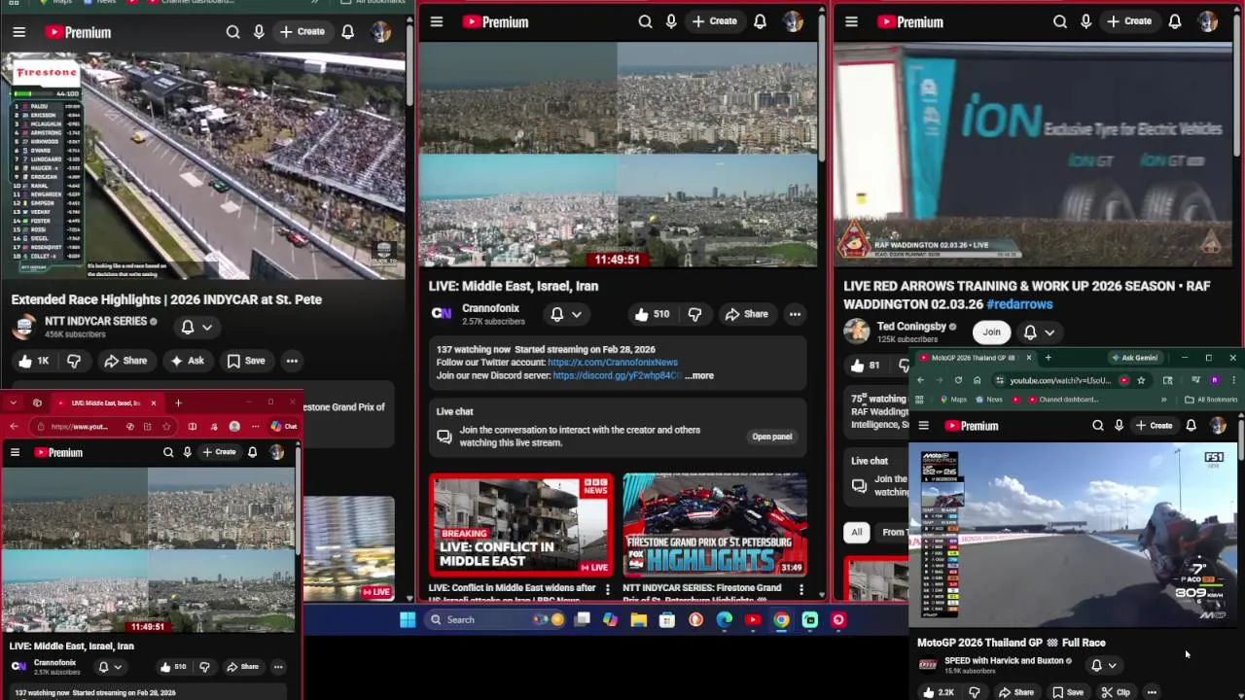Dislike the MotoGP Thailand GP video

point(974,692)
